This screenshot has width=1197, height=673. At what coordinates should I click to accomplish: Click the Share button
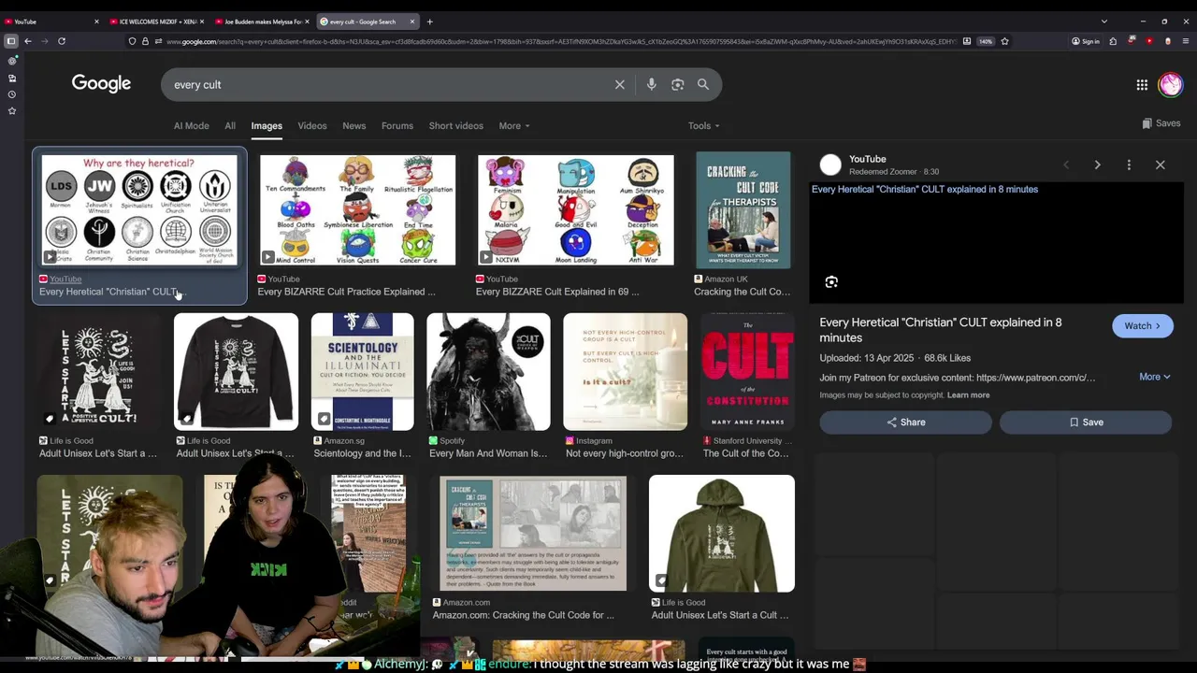point(905,422)
